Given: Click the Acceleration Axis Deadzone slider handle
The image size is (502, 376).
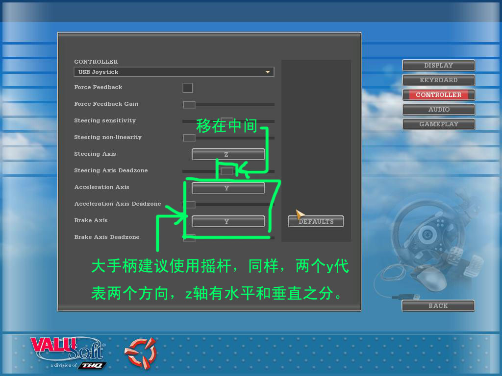Looking at the screenshot, I should [189, 205].
